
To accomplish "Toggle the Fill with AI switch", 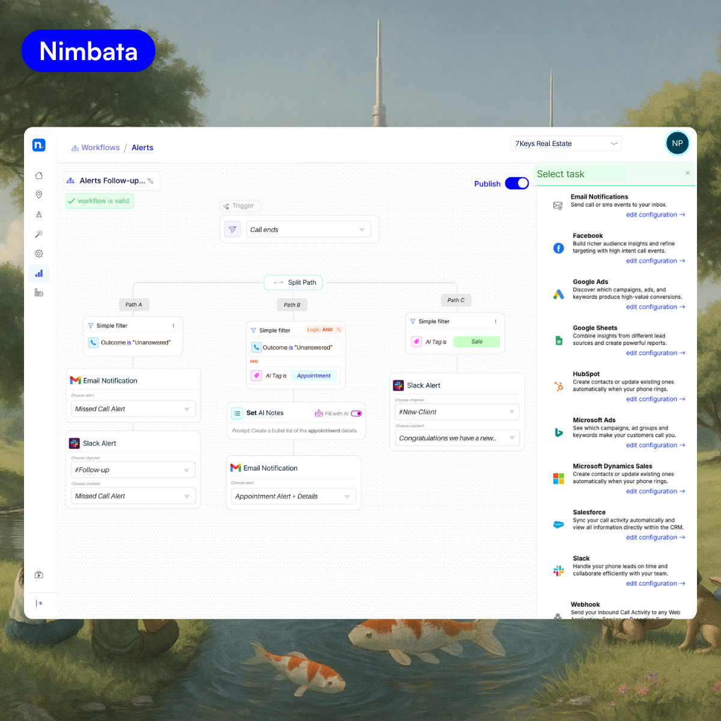I will point(356,413).
